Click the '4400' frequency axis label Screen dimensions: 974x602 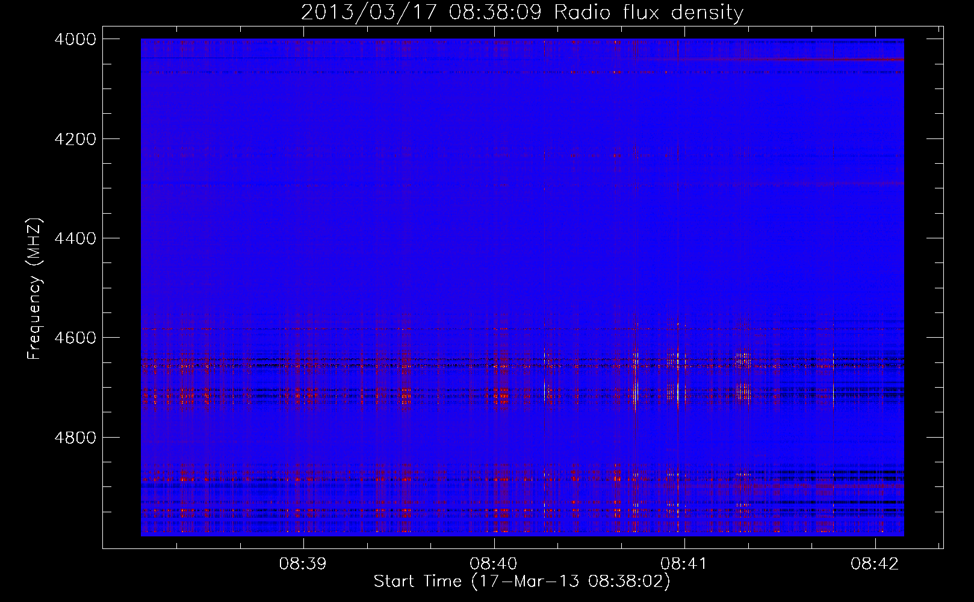[x=75, y=238]
